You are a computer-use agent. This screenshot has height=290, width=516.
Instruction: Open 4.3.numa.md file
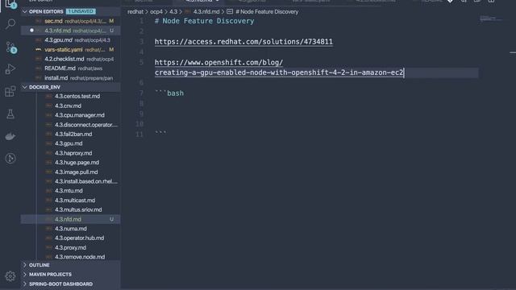(x=71, y=229)
